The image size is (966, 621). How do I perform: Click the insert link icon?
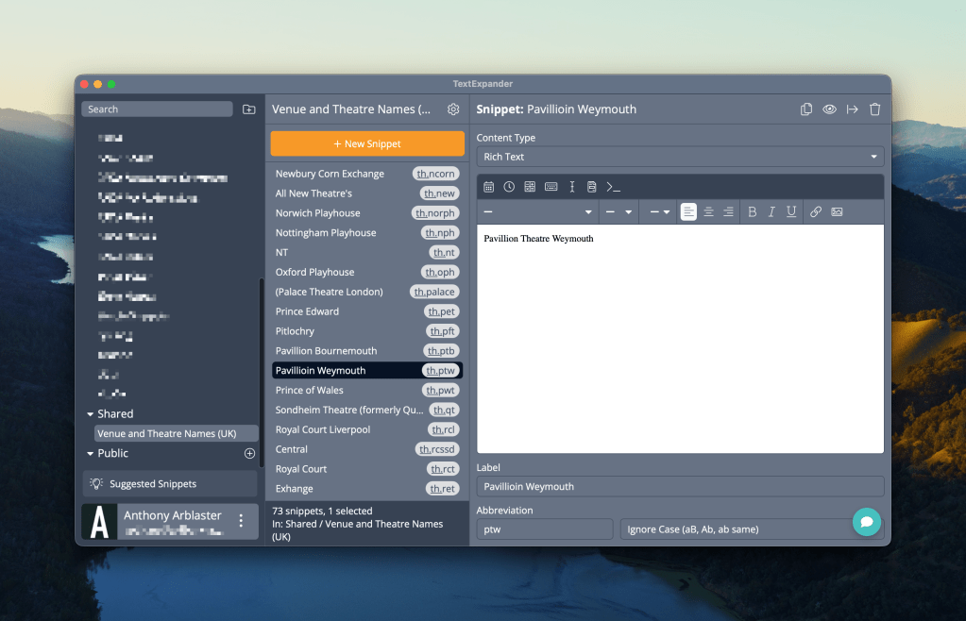pos(816,212)
